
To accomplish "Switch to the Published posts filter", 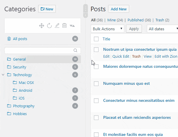I will pos(139,20).
